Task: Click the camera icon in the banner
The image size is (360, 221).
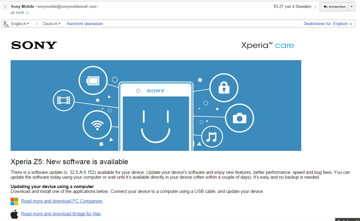Action: pyautogui.click(x=239, y=118)
